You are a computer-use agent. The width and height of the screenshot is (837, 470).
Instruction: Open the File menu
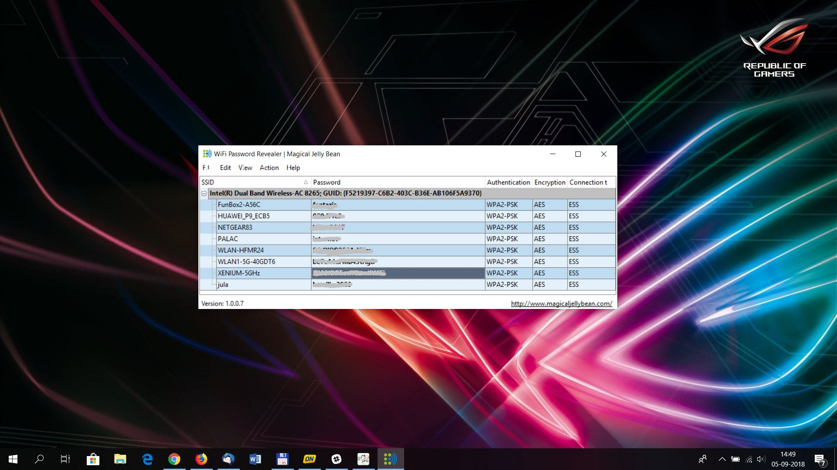(206, 168)
